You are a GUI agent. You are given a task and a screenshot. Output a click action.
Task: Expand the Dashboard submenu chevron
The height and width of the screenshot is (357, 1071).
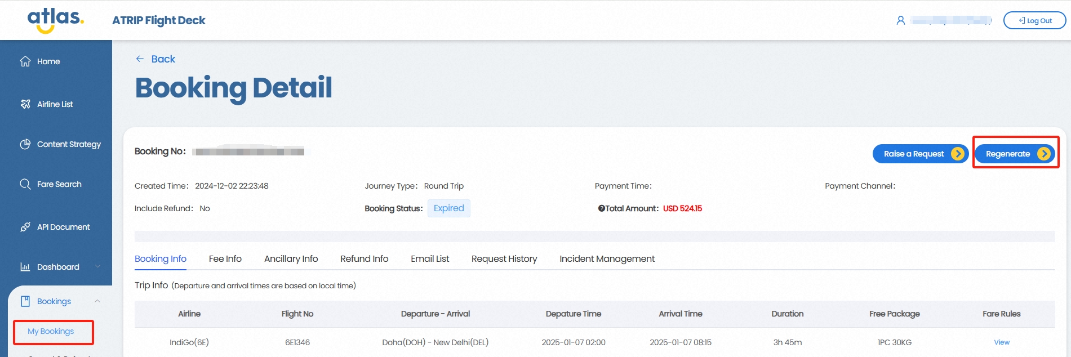(x=97, y=267)
